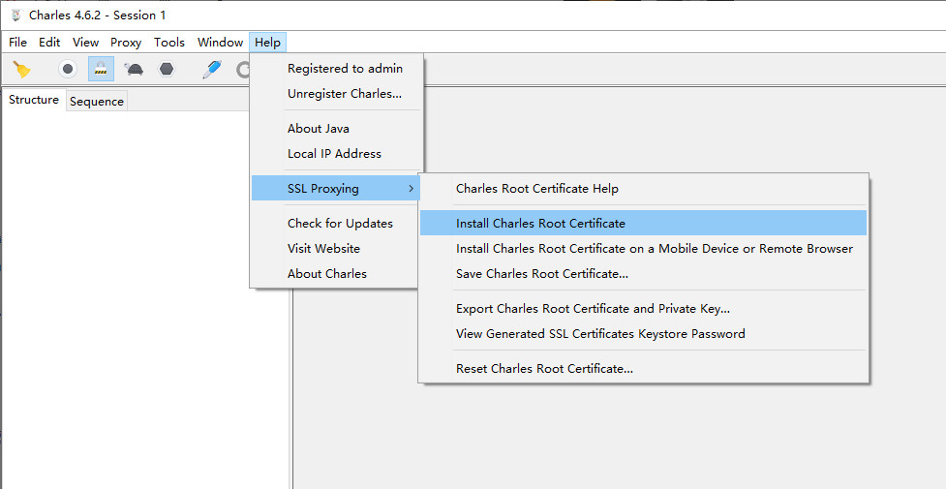Open the File menu
This screenshot has width=946, height=489.
click(x=17, y=43)
